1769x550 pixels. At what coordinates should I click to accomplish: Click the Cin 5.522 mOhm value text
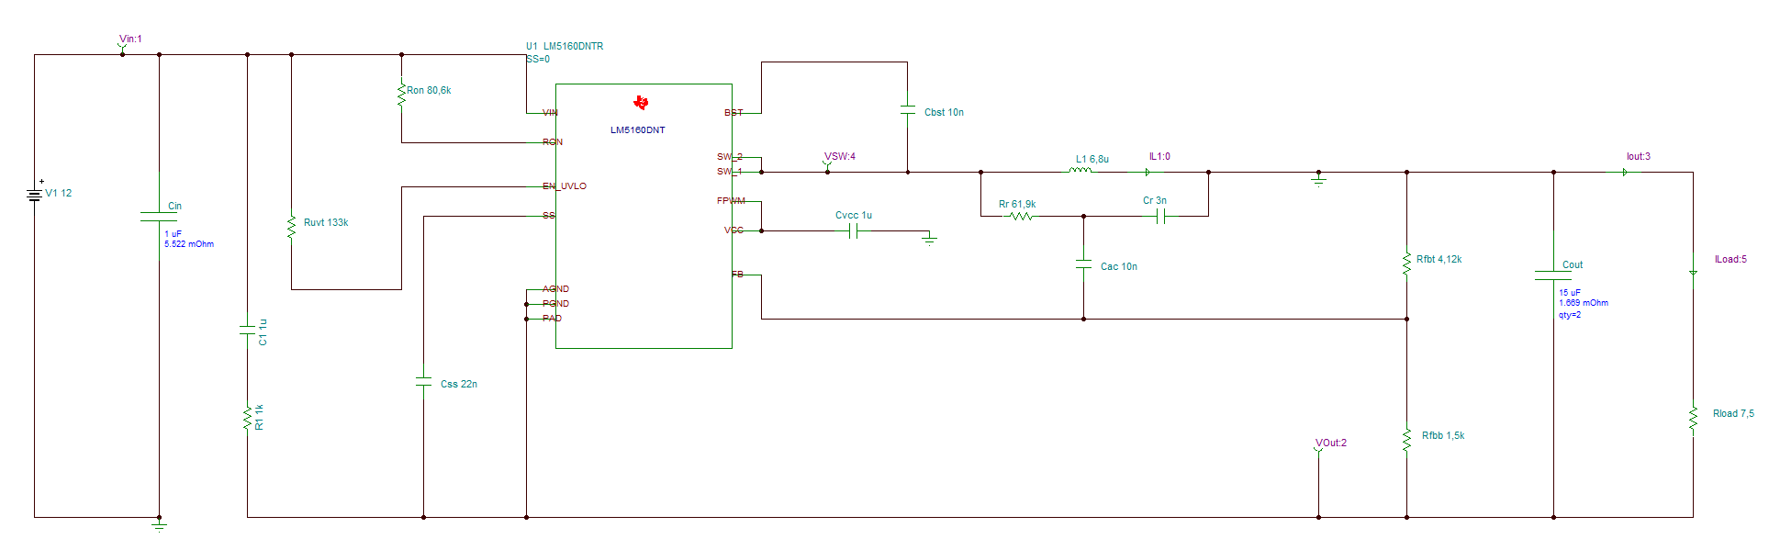(x=189, y=244)
